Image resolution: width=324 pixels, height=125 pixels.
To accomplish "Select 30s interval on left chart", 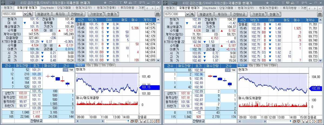I will pyautogui.click(x=96, y=65).
